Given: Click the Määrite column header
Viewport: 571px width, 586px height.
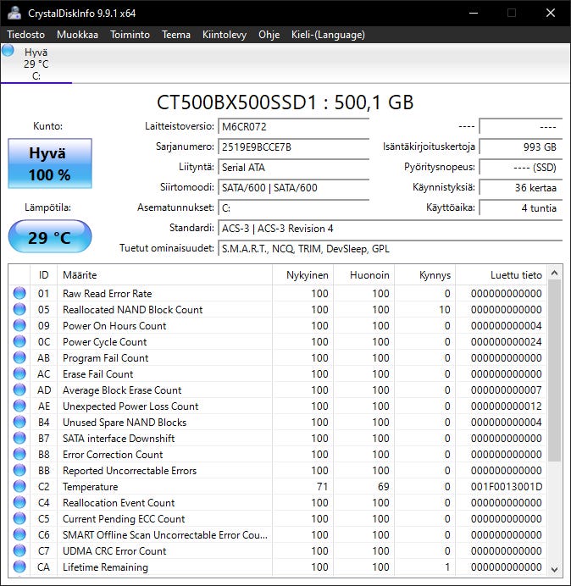Looking at the screenshot, I should click(164, 275).
